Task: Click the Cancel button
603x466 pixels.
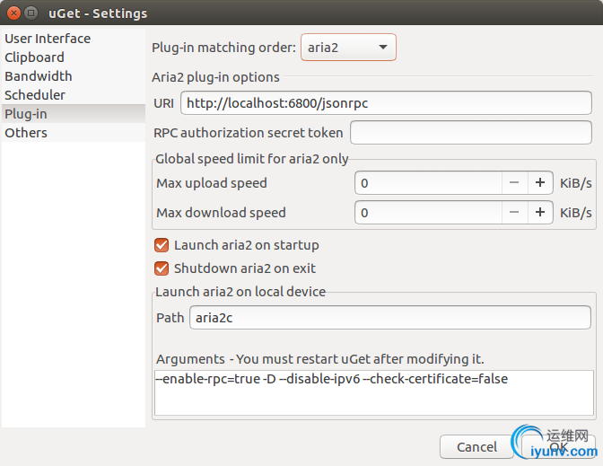Action: 476,447
